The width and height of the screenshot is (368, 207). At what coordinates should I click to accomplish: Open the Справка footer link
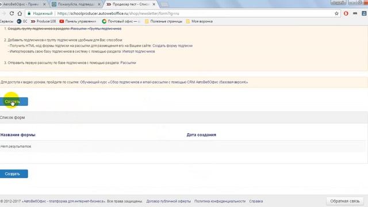click(256, 201)
